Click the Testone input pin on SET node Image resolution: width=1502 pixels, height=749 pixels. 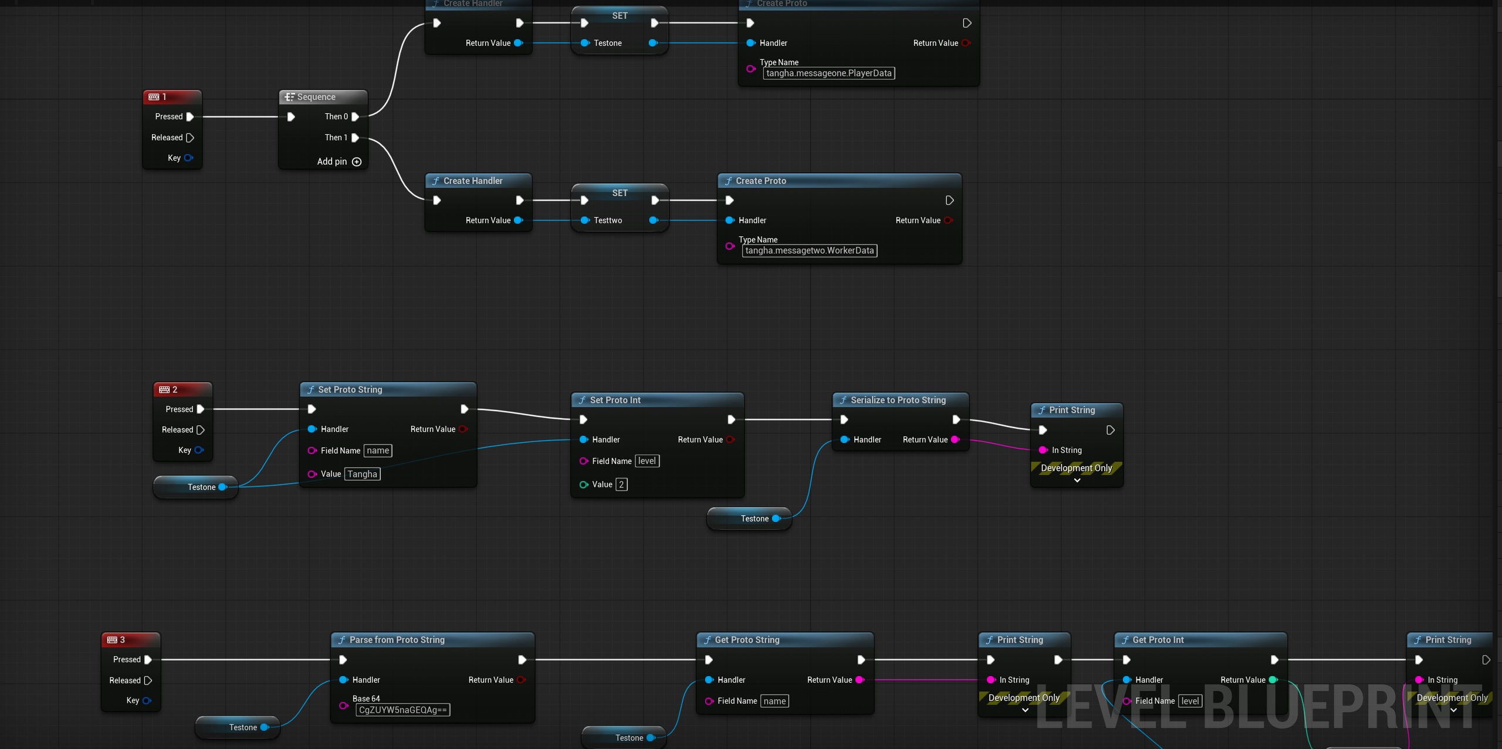[585, 43]
